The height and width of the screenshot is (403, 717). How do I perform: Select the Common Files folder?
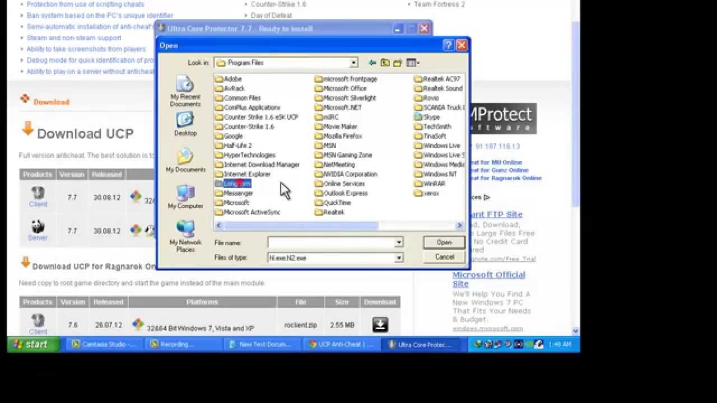click(x=238, y=98)
